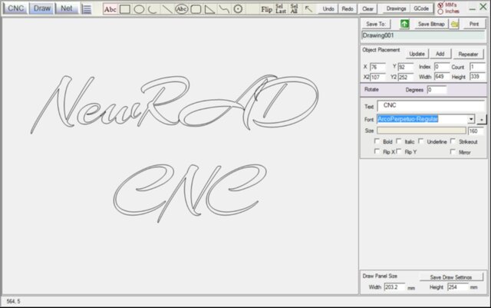
Task: Select the straight line tool
Action: click(166, 9)
